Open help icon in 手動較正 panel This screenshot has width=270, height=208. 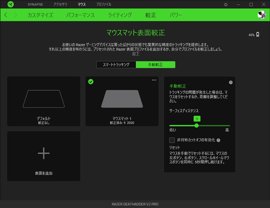click(x=231, y=83)
